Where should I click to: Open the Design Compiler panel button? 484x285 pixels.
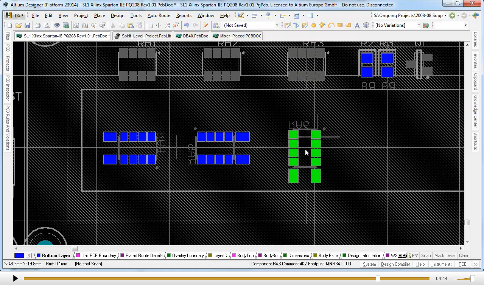pyautogui.click(x=395, y=264)
